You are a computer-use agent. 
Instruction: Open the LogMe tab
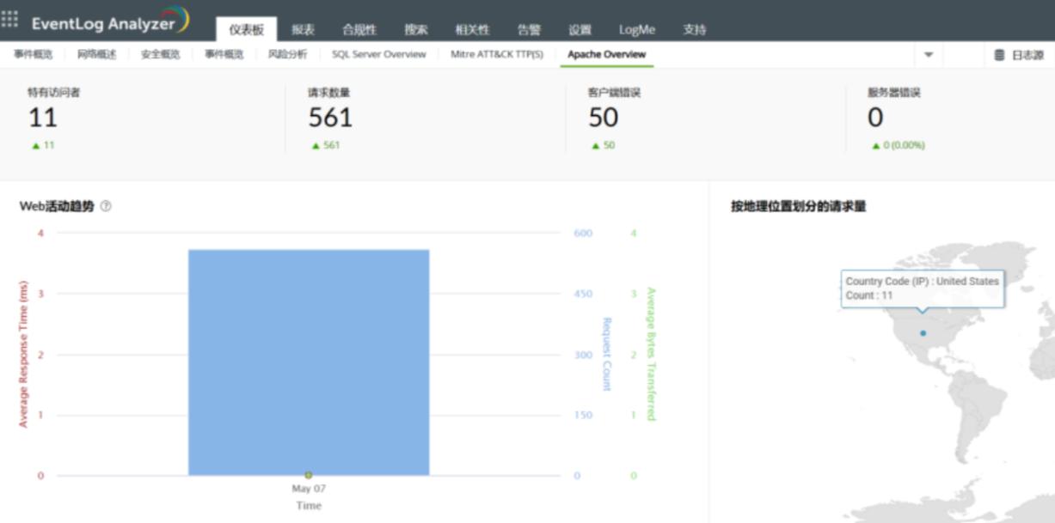tap(637, 29)
